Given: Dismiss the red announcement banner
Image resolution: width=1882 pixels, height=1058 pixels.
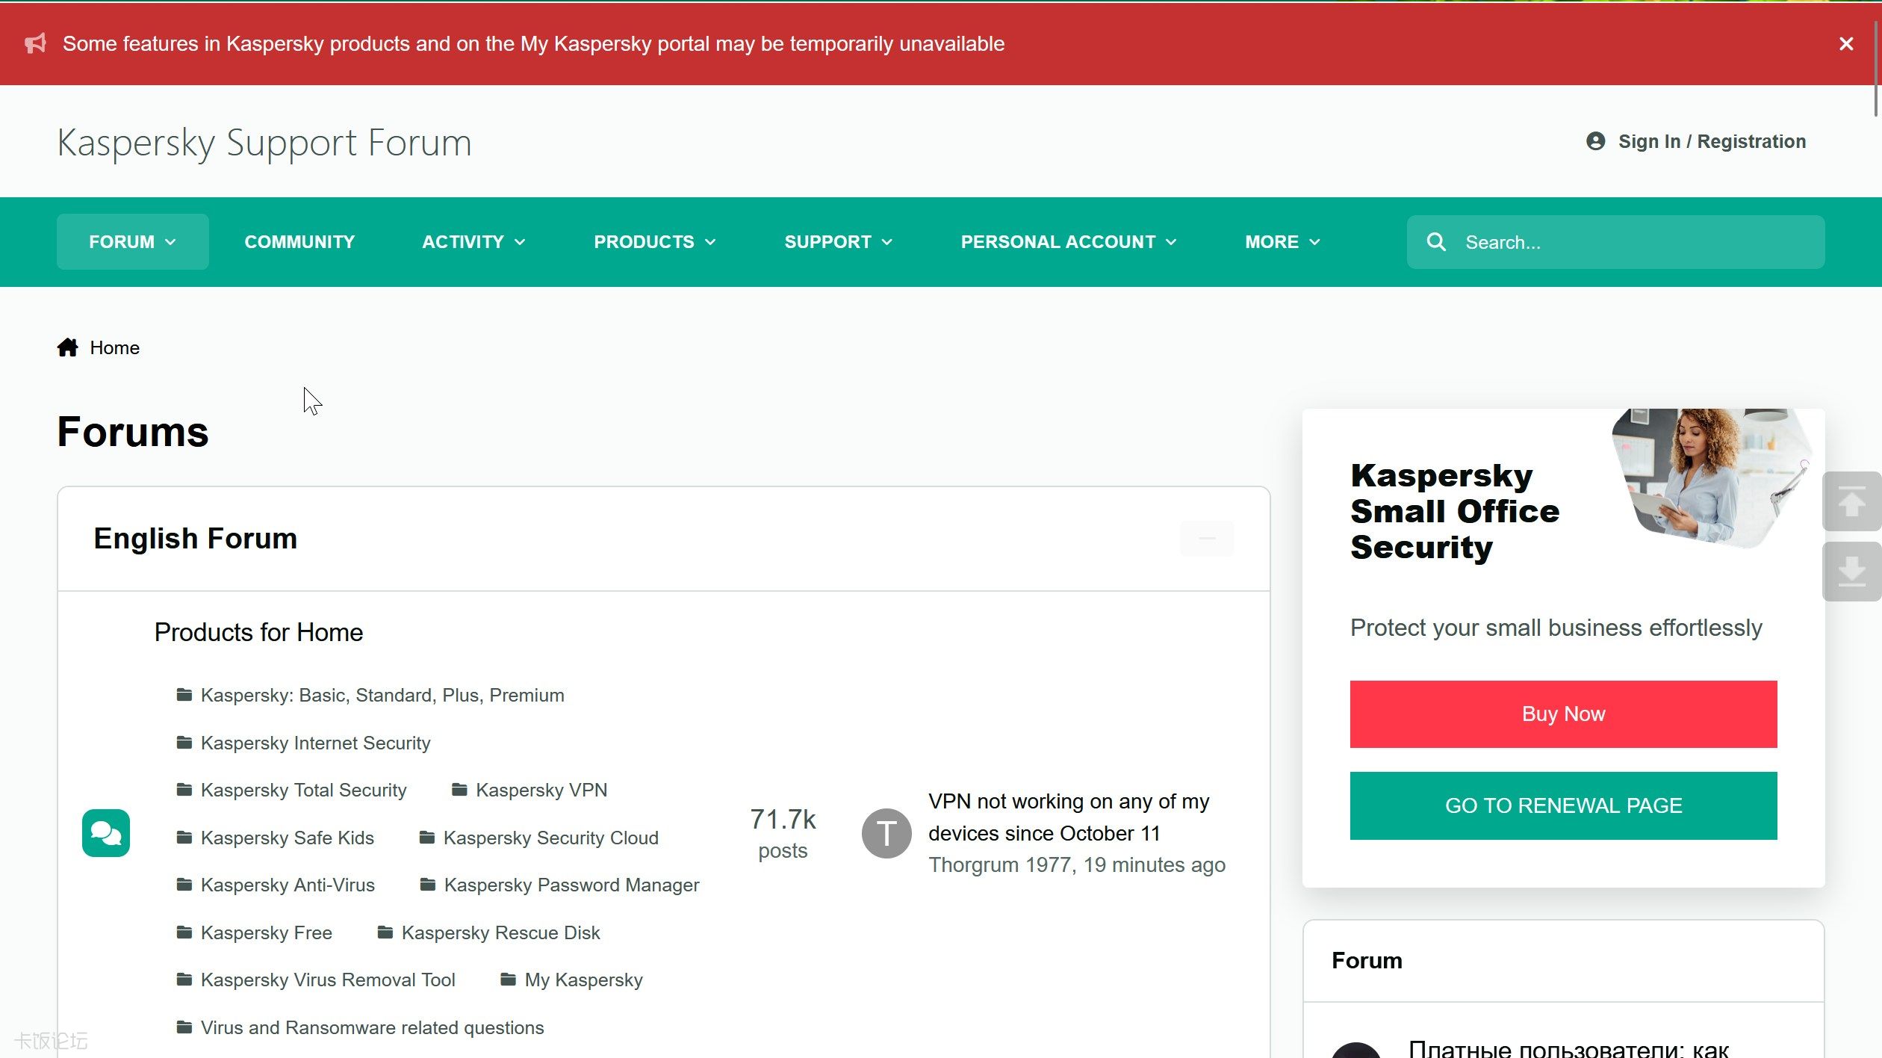Looking at the screenshot, I should pyautogui.click(x=1845, y=44).
